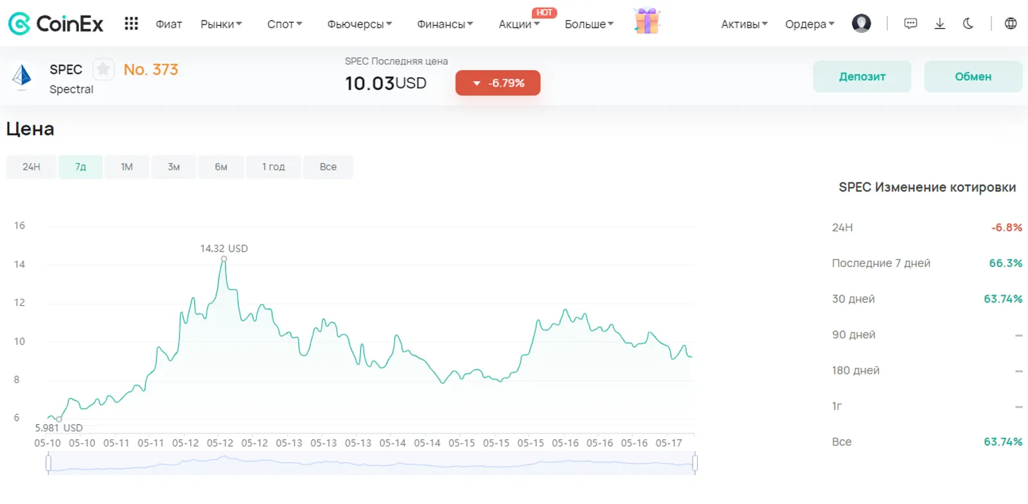Click the download app icon
Image resolution: width=1028 pixels, height=504 pixels.
coord(939,24)
